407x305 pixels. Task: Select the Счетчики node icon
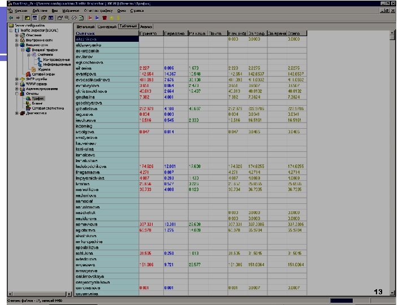click(34, 55)
